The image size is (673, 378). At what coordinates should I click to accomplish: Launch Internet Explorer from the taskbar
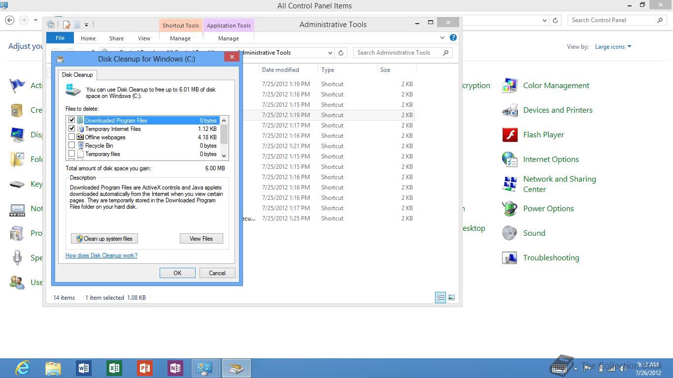[23, 368]
